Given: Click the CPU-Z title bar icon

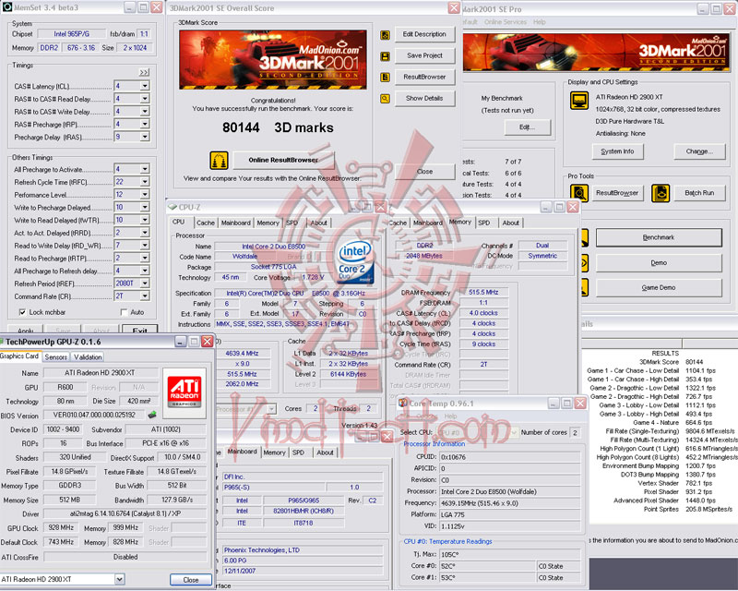Looking at the screenshot, I should [173, 207].
